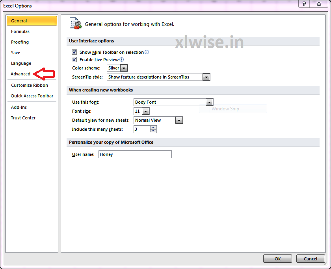Uncheck Show Mini Toolbar on selection
331x269 pixels.
(x=74, y=51)
